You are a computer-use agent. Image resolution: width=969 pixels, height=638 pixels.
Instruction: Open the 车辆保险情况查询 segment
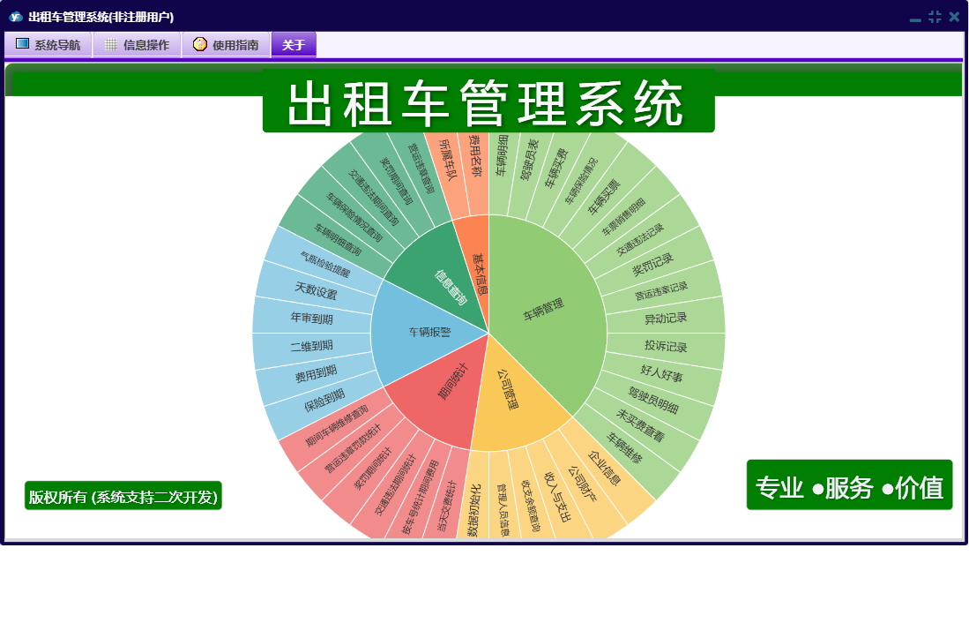(x=354, y=216)
